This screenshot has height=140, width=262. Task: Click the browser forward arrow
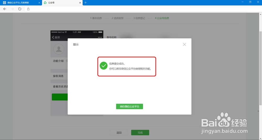point(12,9)
